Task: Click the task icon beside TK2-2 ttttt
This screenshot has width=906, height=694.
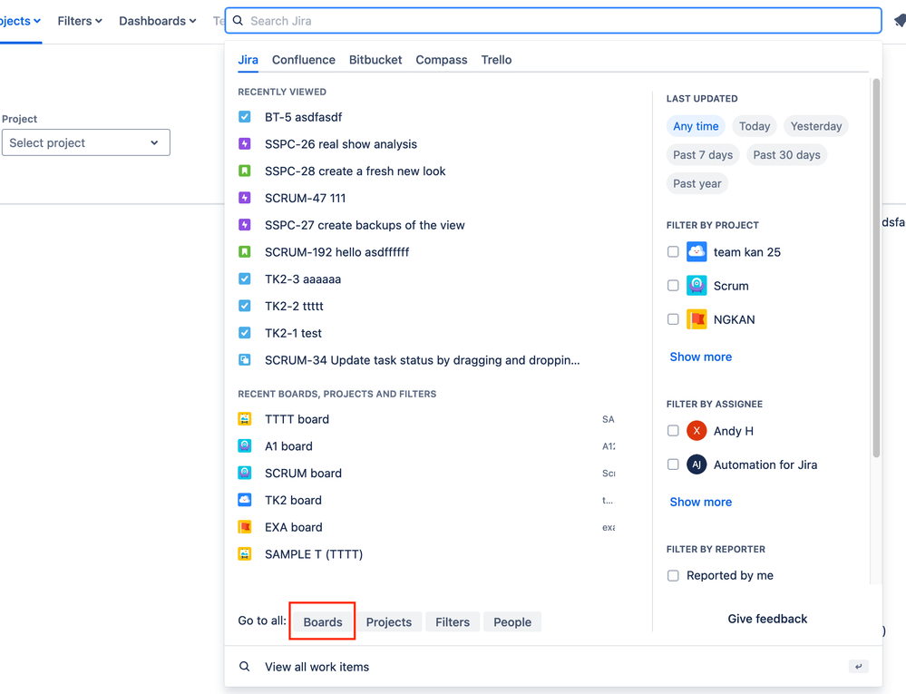Action: (245, 306)
